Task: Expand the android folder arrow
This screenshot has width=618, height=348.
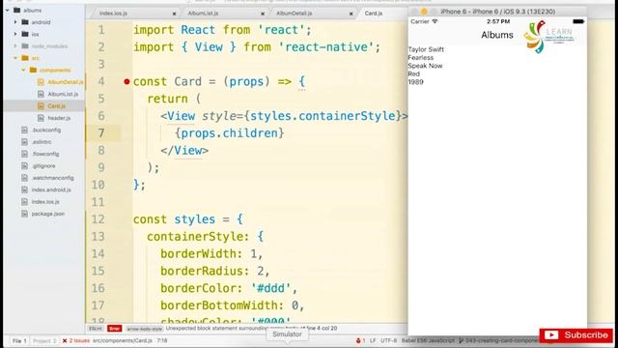Action: [x=15, y=22]
